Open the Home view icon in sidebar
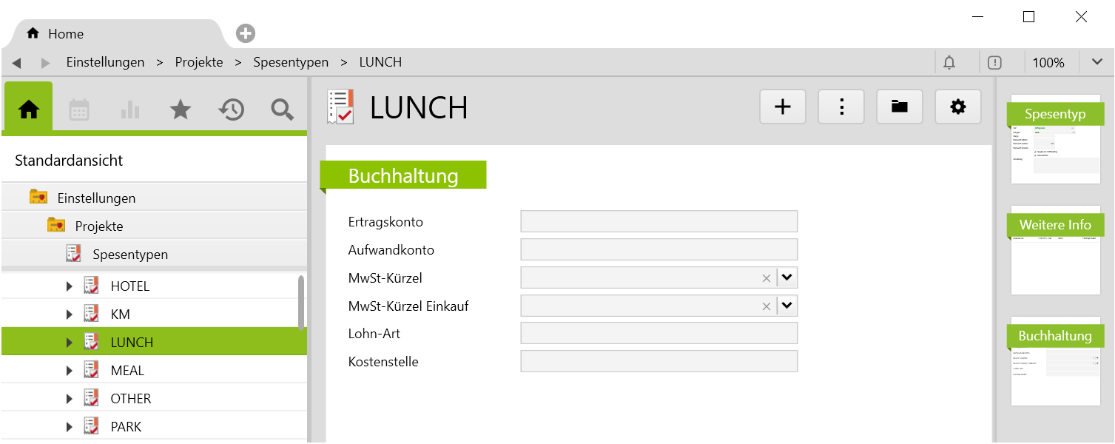This screenshot has height=444, width=1115. pyautogui.click(x=29, y=110)
